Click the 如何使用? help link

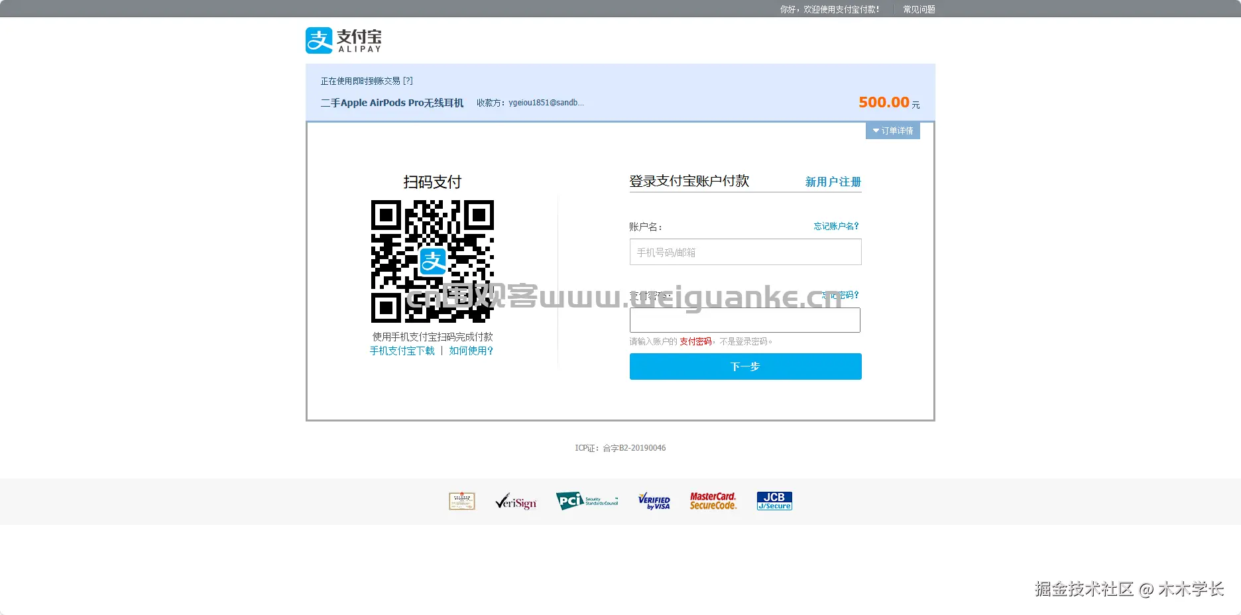pyautogui.click(x=471, y=351)
